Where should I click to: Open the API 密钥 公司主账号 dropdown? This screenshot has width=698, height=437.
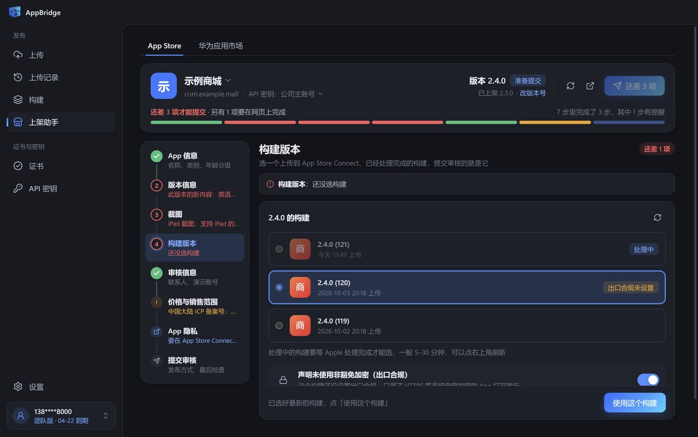tap(286, 94)
